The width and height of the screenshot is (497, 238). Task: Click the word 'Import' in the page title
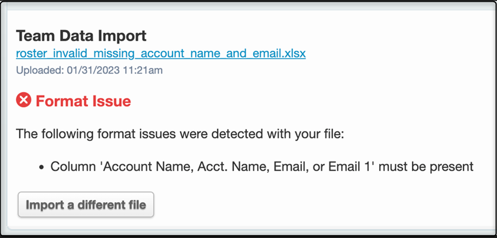(x=121, y=36)
